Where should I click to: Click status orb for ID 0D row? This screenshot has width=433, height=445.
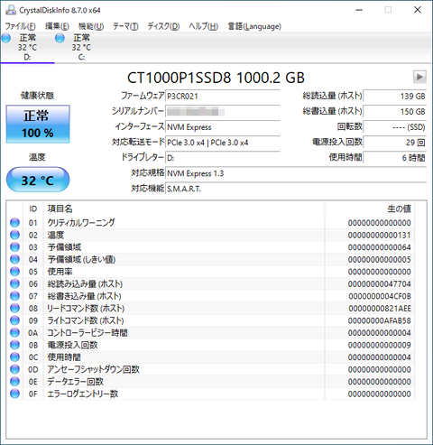[x=14, y=369]
